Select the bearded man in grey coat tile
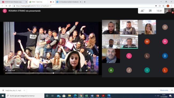This screenshot has height=98, width=174. (129, 27)
